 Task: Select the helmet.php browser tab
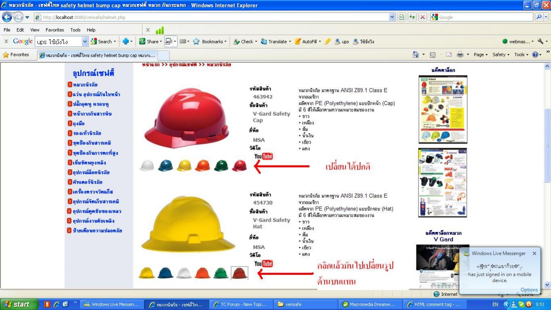coord(97,55)
